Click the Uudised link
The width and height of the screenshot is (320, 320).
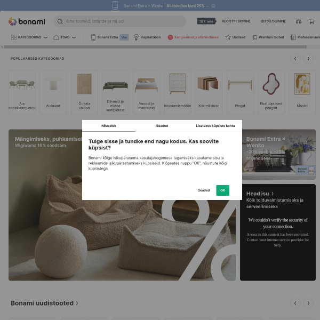(x=239, y=37)
